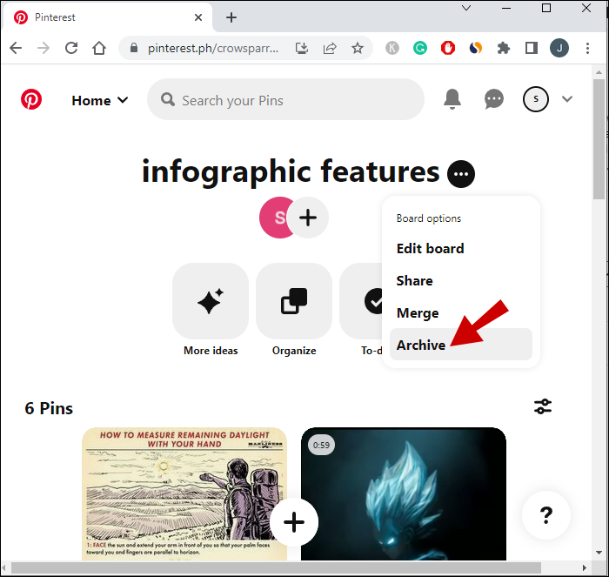Close the Pinterest tab
The image size is (609, 577).
click(198, 17)
